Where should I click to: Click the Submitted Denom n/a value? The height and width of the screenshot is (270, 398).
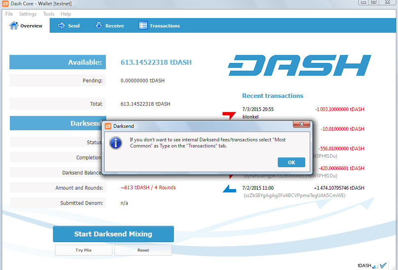(124, 203)
